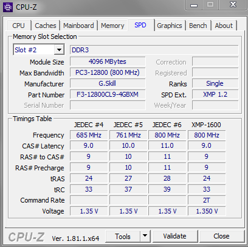Click the Close button at bottom
This screenshot has height=247, width=248.
point(221,236)
